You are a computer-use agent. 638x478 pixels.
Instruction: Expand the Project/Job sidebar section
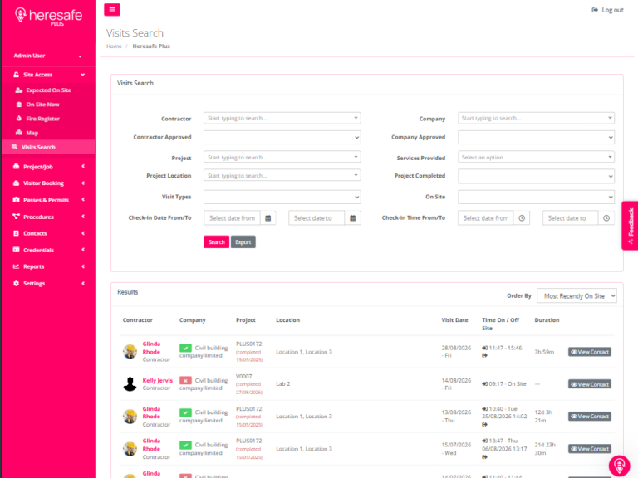[x=48, y=167]
